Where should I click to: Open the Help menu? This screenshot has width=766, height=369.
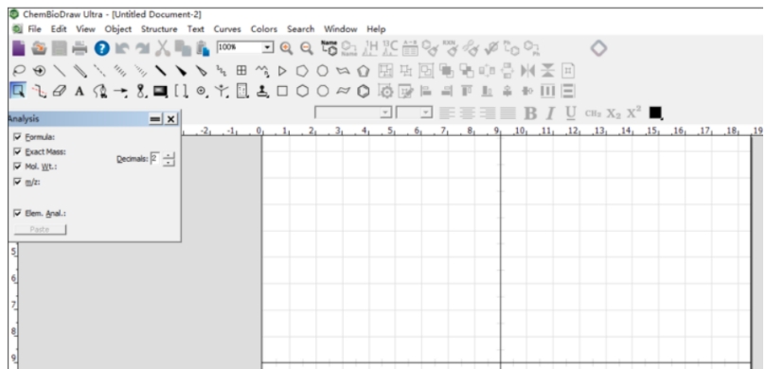tap(376, 29)
